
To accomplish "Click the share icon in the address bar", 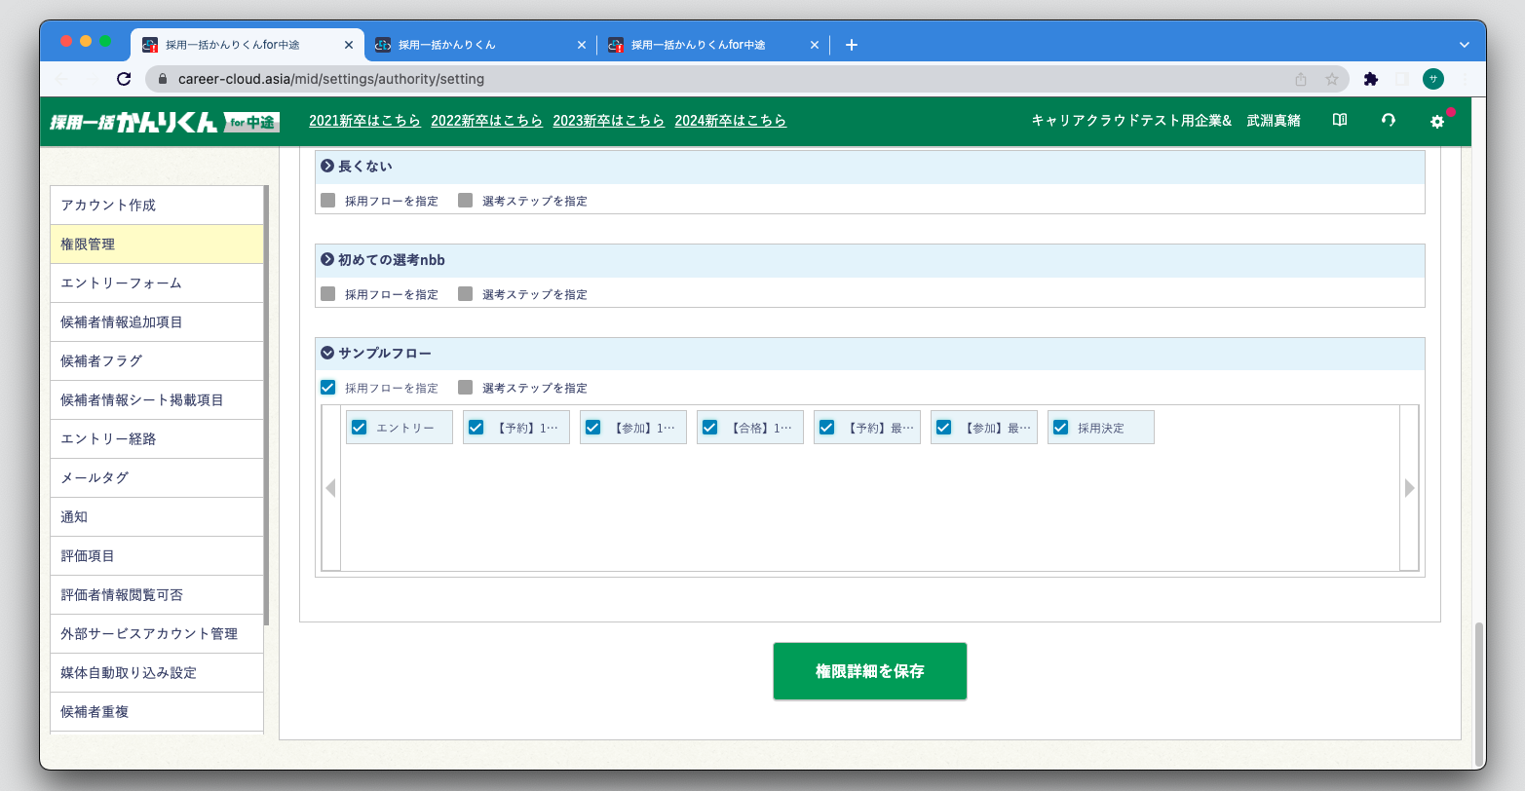I will [1301, 79].
